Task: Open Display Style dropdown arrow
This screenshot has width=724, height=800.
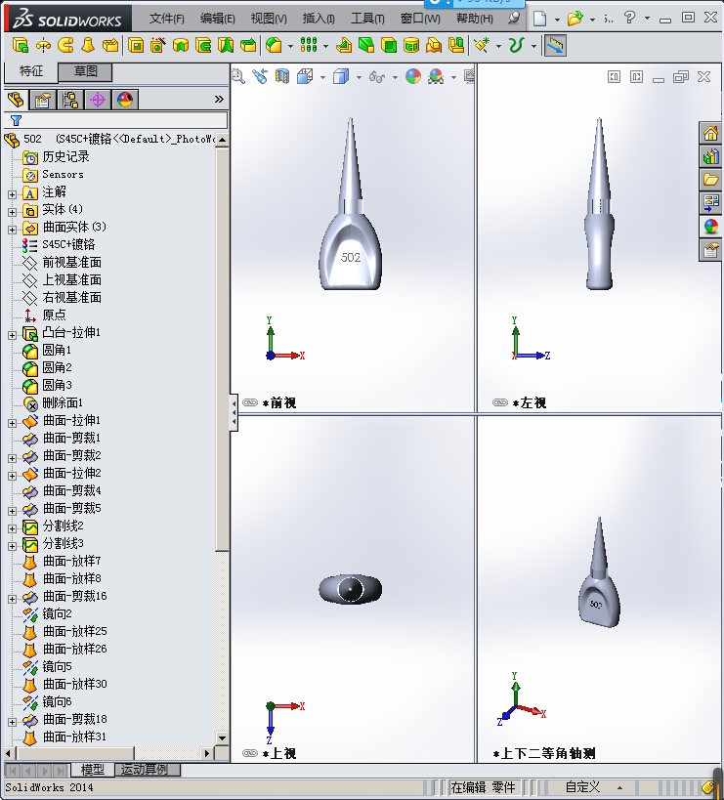Action: (359, 77)
